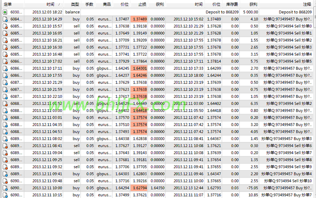Select the close price 1.62793
Image resolution: width=316 pixels, height=198 pixels.
point(214,188)
